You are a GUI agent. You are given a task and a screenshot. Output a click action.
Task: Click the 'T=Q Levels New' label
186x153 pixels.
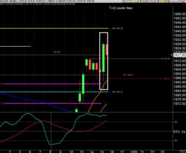121,8
